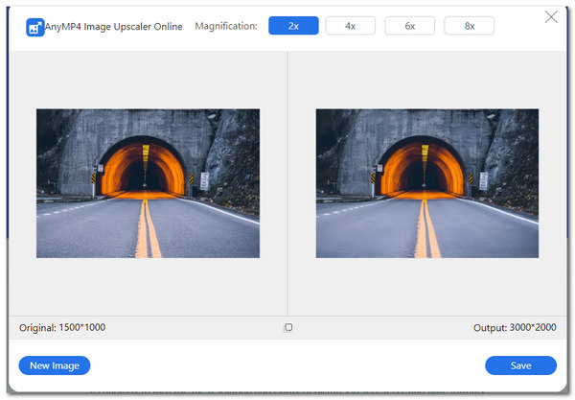Image resolution: width=575 pixels, height=400 pixels.
Task: Click the small square icon between size labels
Action: (288, 327)
